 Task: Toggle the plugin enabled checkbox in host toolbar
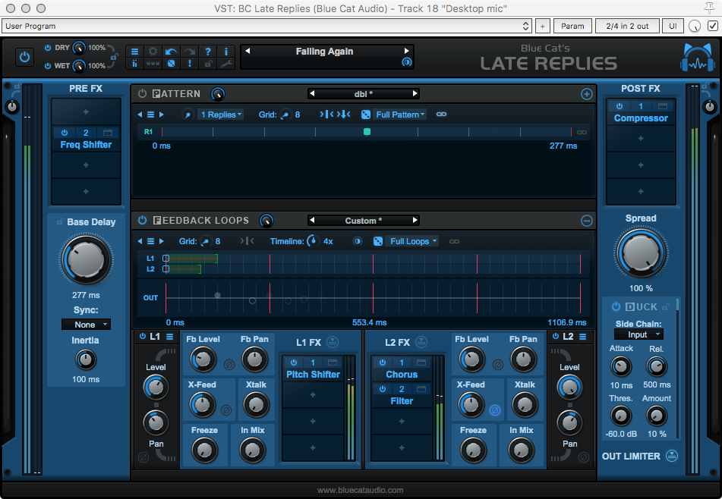coord(713,27)
